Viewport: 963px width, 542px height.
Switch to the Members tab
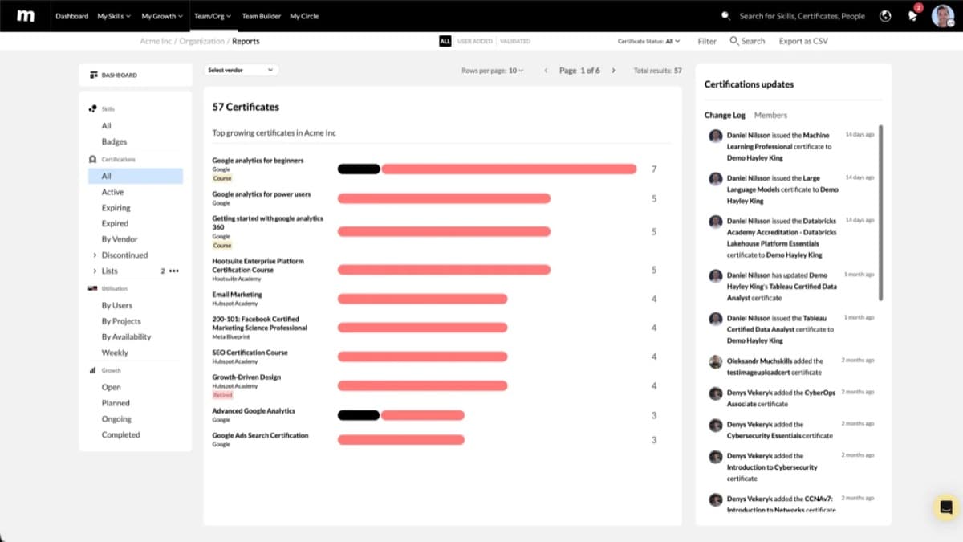coord(770,115)
